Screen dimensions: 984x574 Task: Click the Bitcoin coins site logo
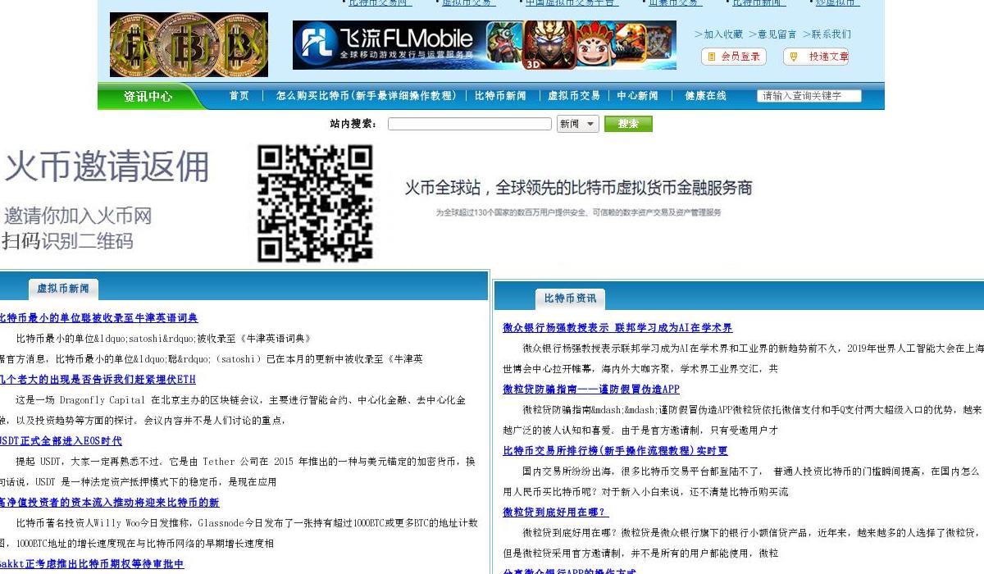coord(189,44)
